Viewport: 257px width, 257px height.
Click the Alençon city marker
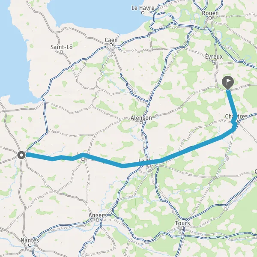[x=141, y=123]
